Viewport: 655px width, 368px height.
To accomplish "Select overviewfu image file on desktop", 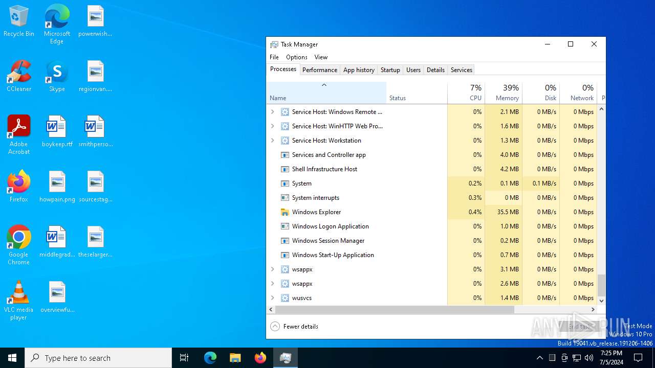I will (57, 297).
